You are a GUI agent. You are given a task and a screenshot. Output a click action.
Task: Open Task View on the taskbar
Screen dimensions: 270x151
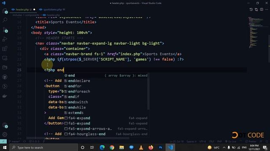pos(92,147)
